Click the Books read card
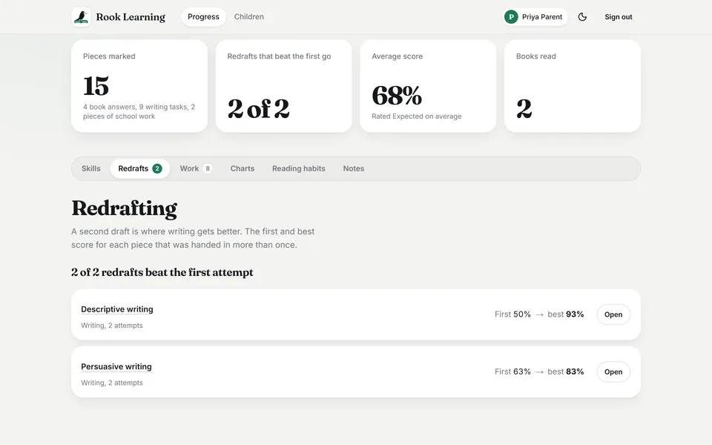 573,86
